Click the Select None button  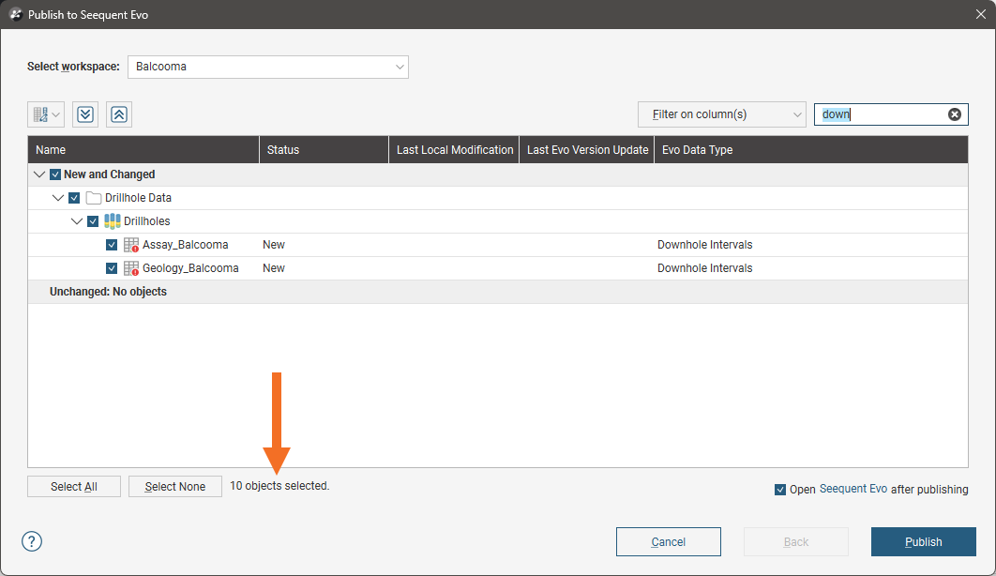(175, 487)
